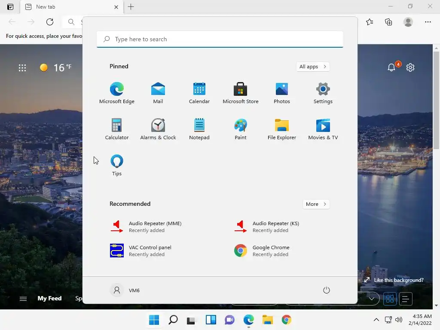Launch Chrome from the taskbar
This screenshot has height=330, width=440.
[x=287, y=320]
